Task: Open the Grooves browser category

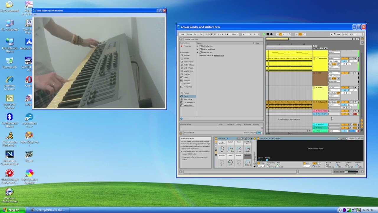Action: click(185, 83)
